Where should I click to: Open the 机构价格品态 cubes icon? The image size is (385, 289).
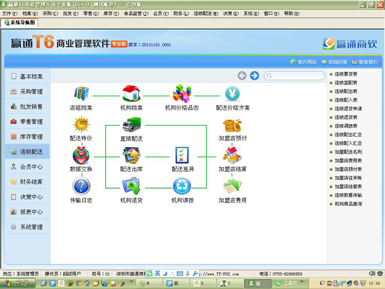(182, 93)
